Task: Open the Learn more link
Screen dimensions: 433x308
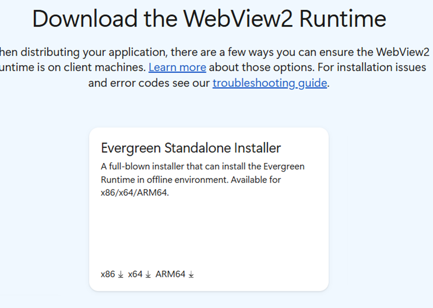Action: coord(177,67)
